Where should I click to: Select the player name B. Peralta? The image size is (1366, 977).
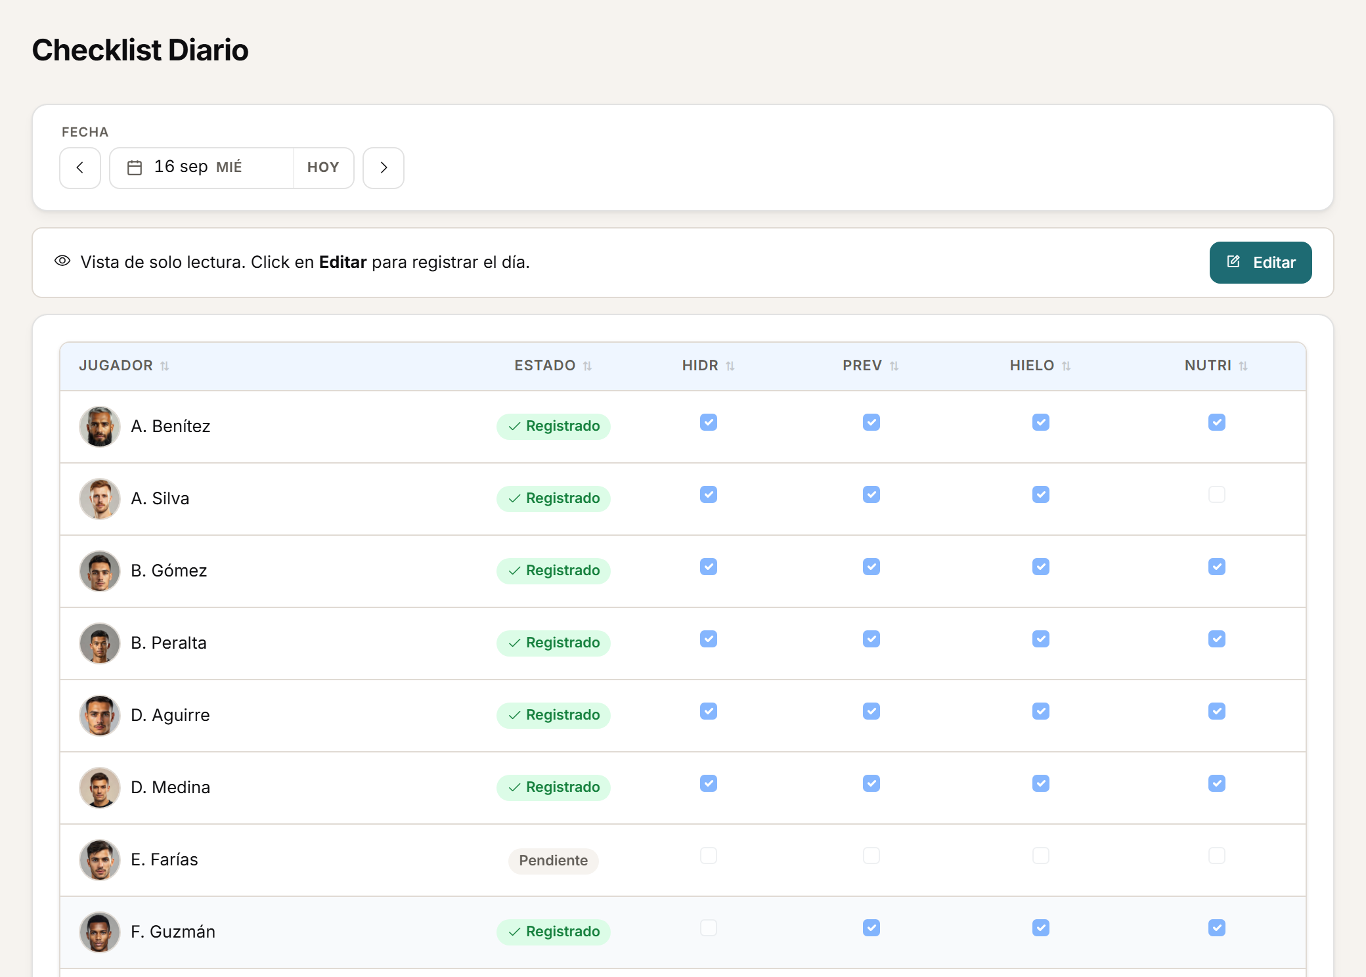[169, 643]
